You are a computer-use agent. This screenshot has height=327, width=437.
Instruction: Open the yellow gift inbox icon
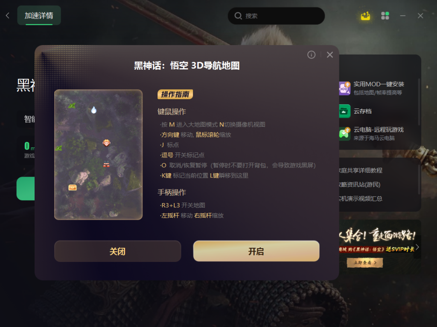pos(365,16)
